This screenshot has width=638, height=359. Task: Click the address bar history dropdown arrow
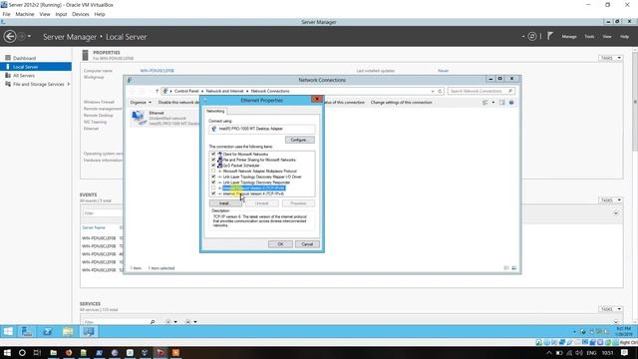tap(433, 91)
